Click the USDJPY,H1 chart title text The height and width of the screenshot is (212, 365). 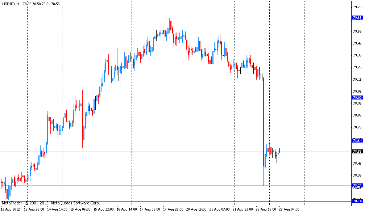click(x=11, y=4)
